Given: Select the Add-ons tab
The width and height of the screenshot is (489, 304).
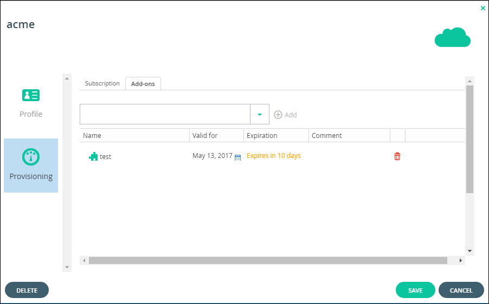Looking at the screenshot, I should pyautogui.click(x=143, y=84).
